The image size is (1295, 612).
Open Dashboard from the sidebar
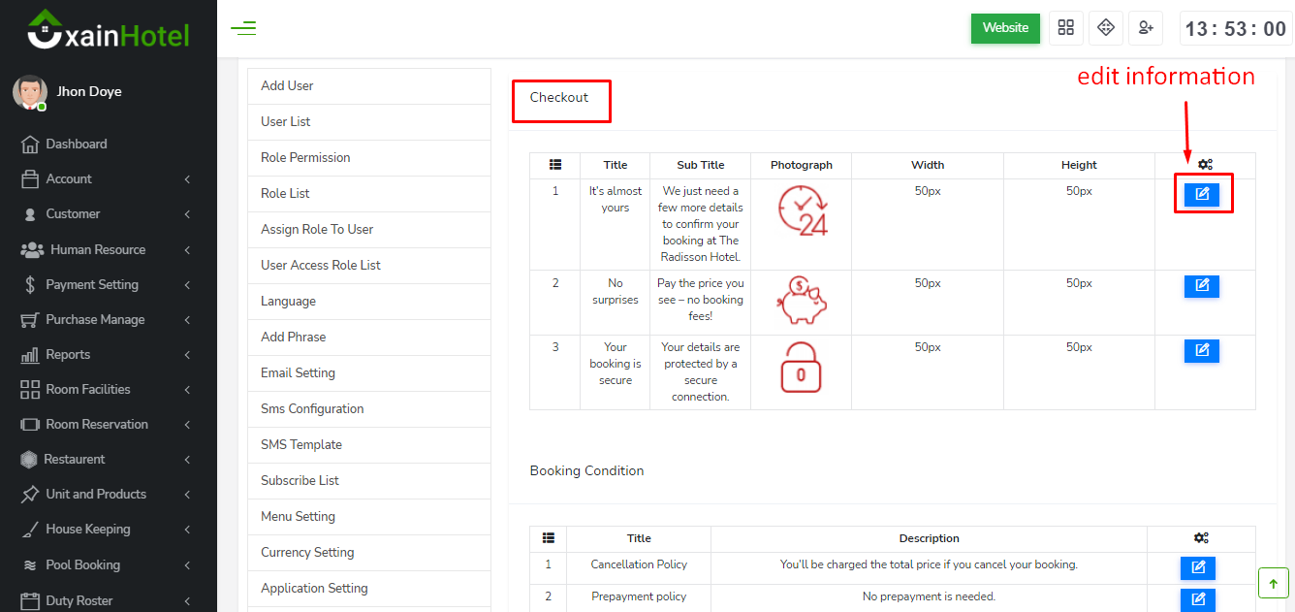(76, 145)
